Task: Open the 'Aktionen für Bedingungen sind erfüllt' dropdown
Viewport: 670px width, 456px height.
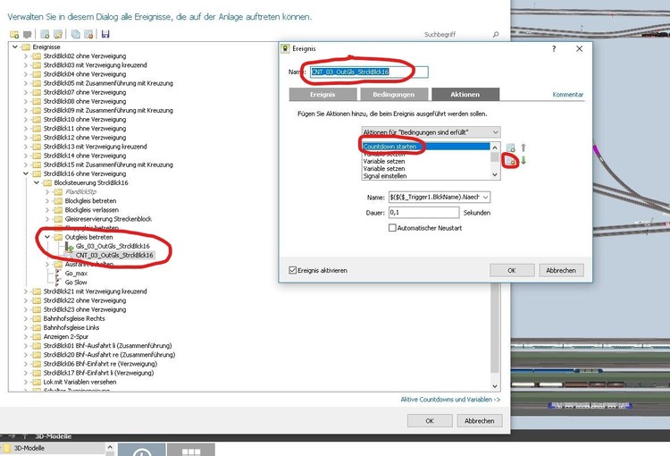Action: tap(431, 132)
